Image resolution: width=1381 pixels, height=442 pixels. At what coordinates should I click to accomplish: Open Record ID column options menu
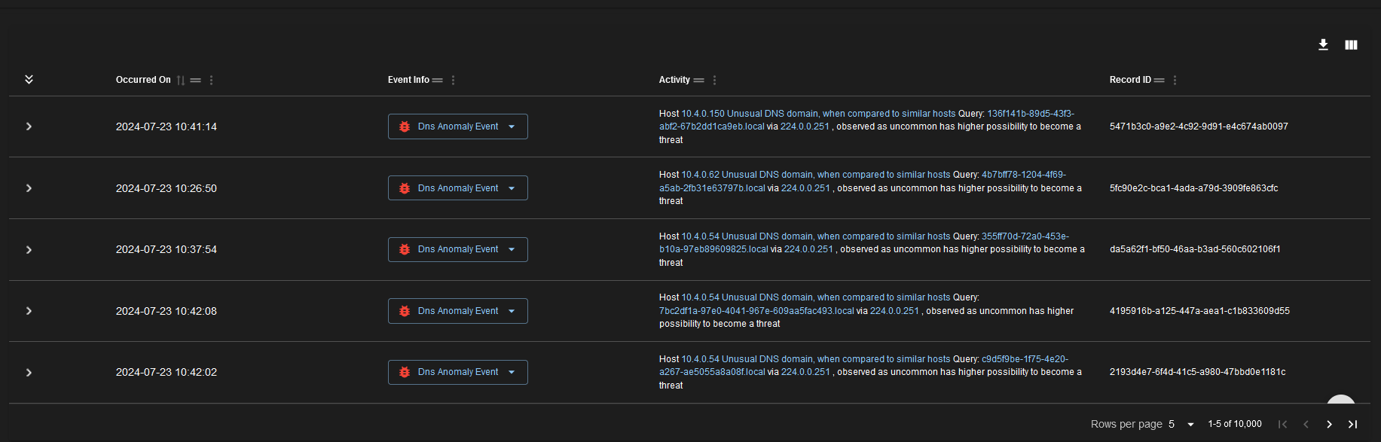(1175, 80)
